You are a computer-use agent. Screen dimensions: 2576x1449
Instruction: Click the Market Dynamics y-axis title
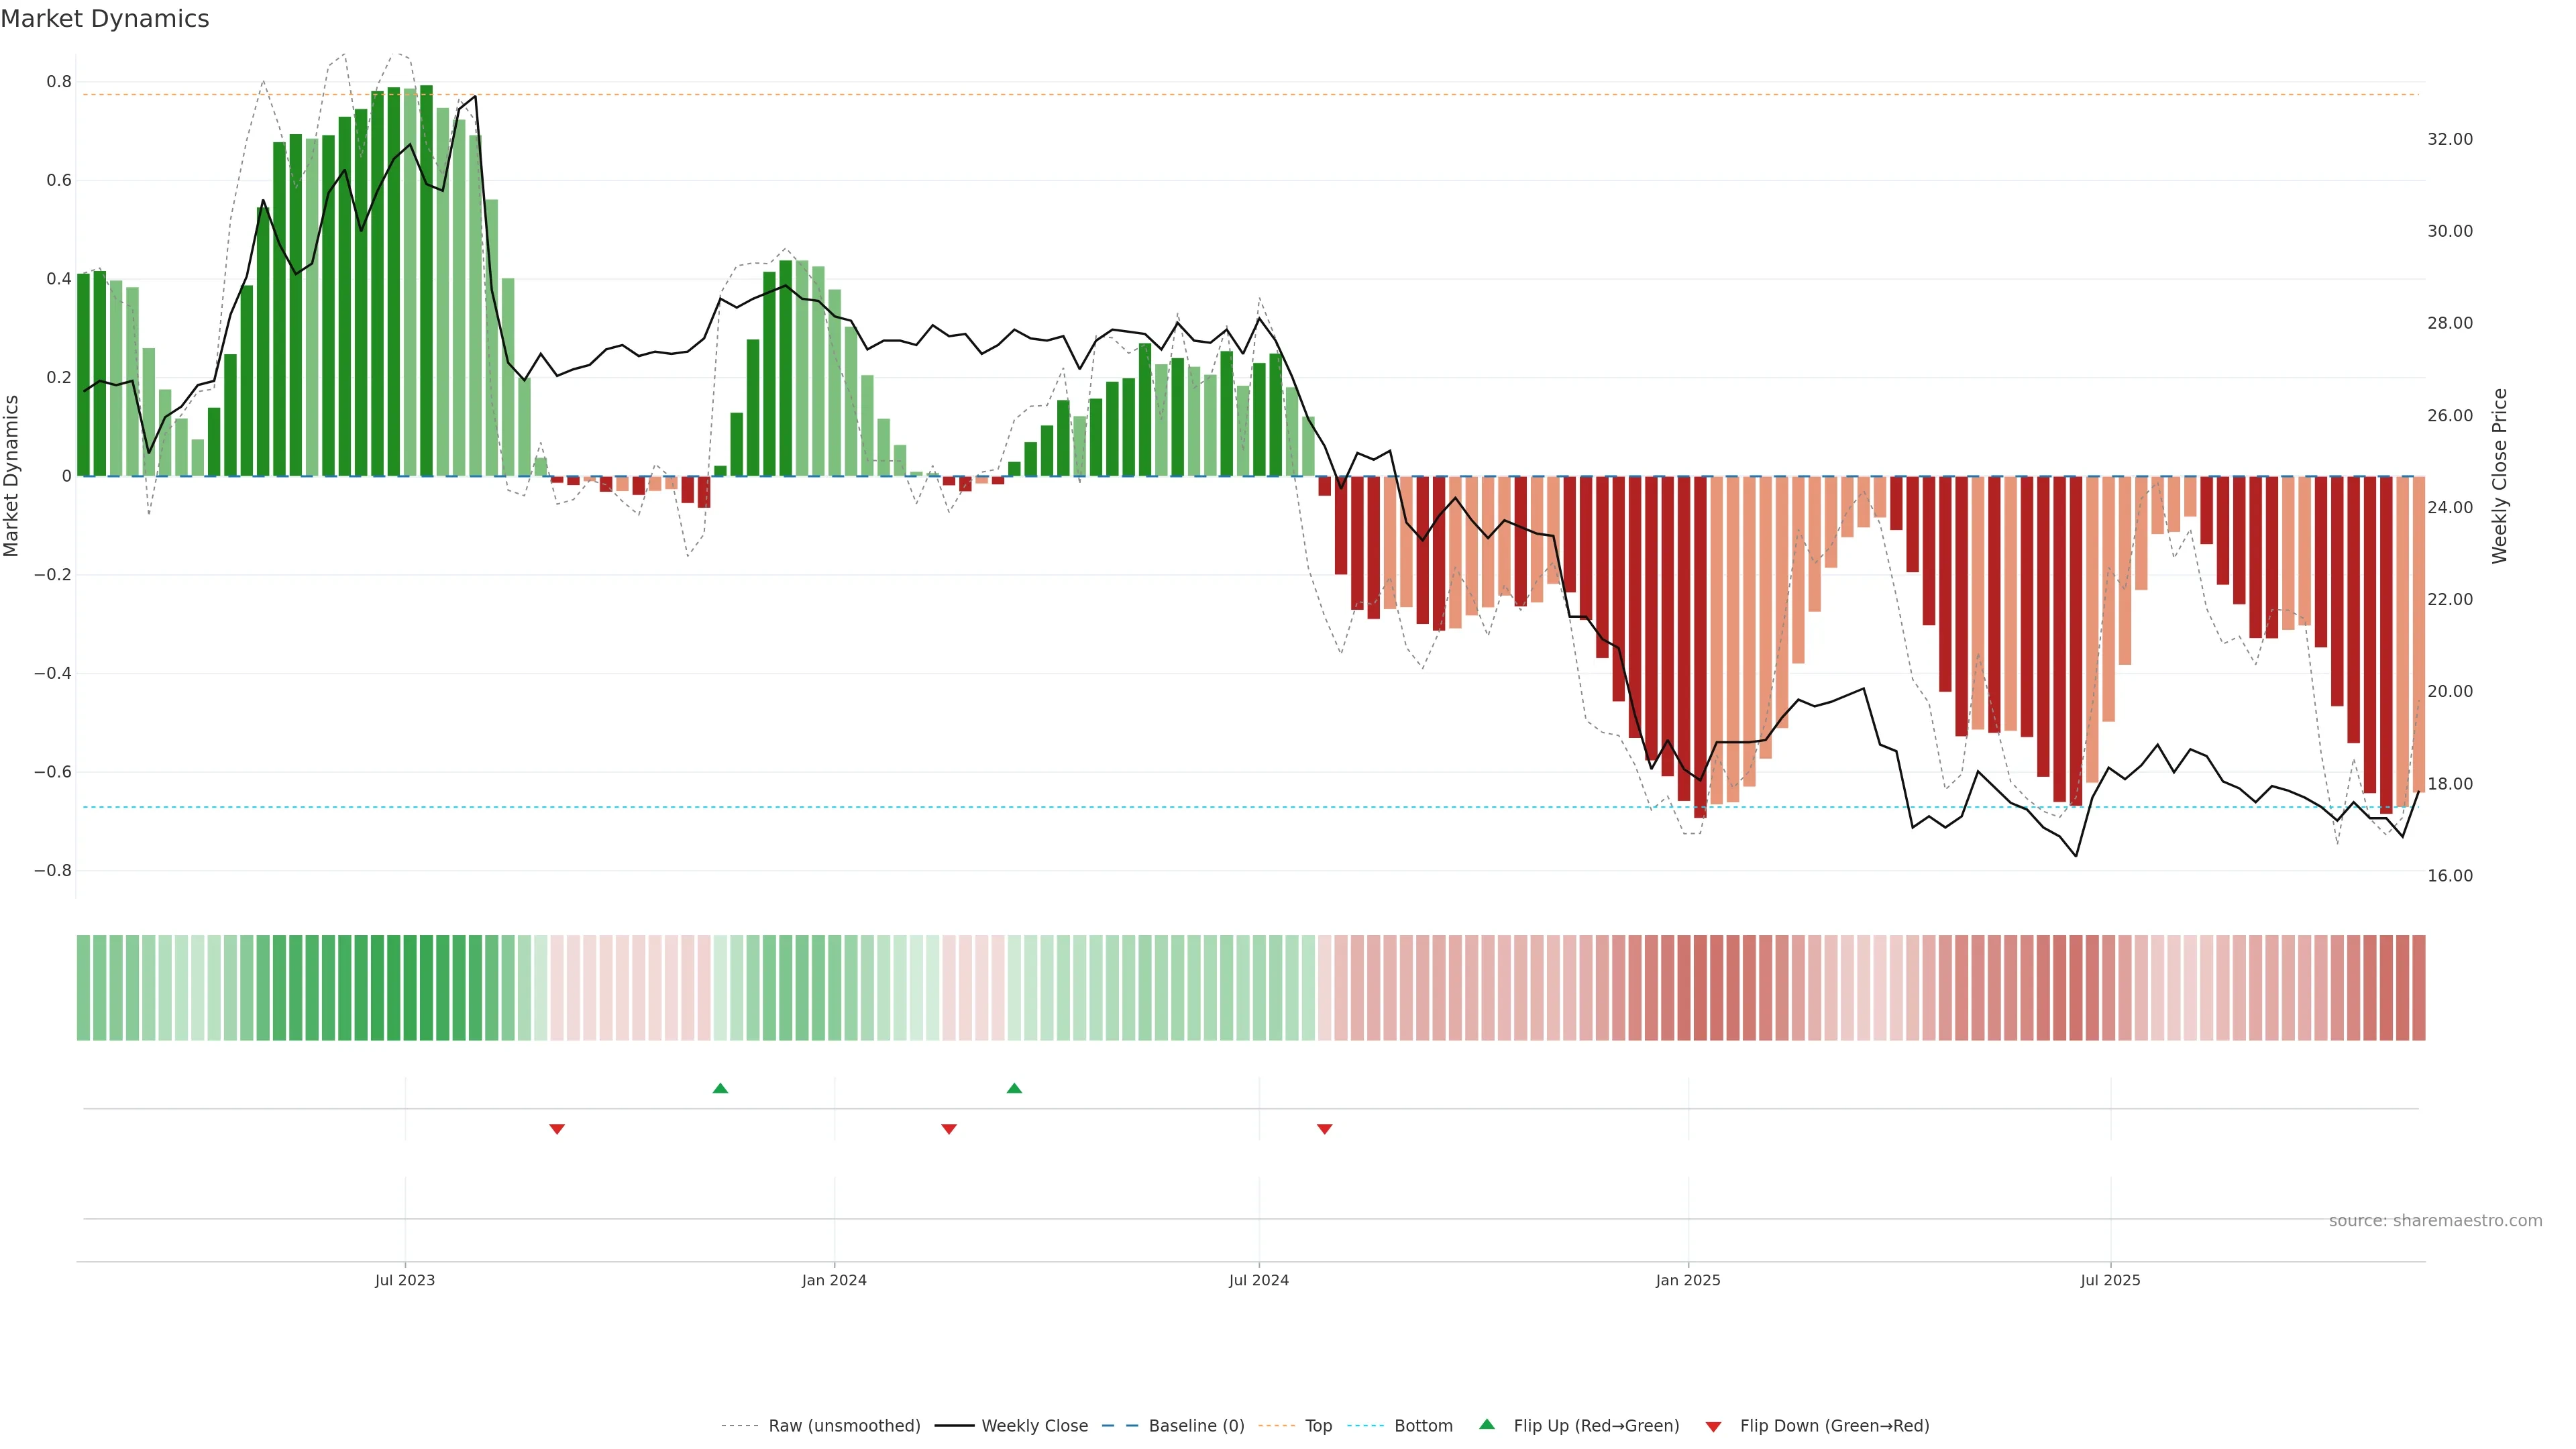(12, 476)
